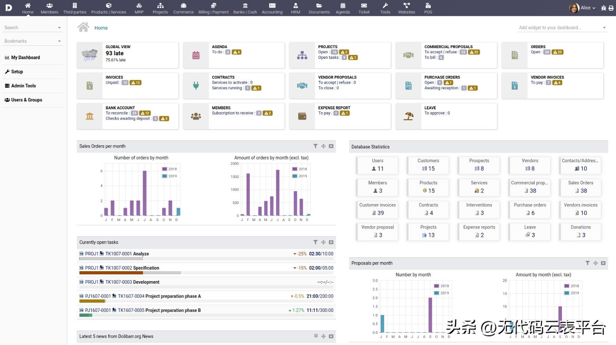
Task: Close the Proposals per month widget
Action: click(603, 263)
